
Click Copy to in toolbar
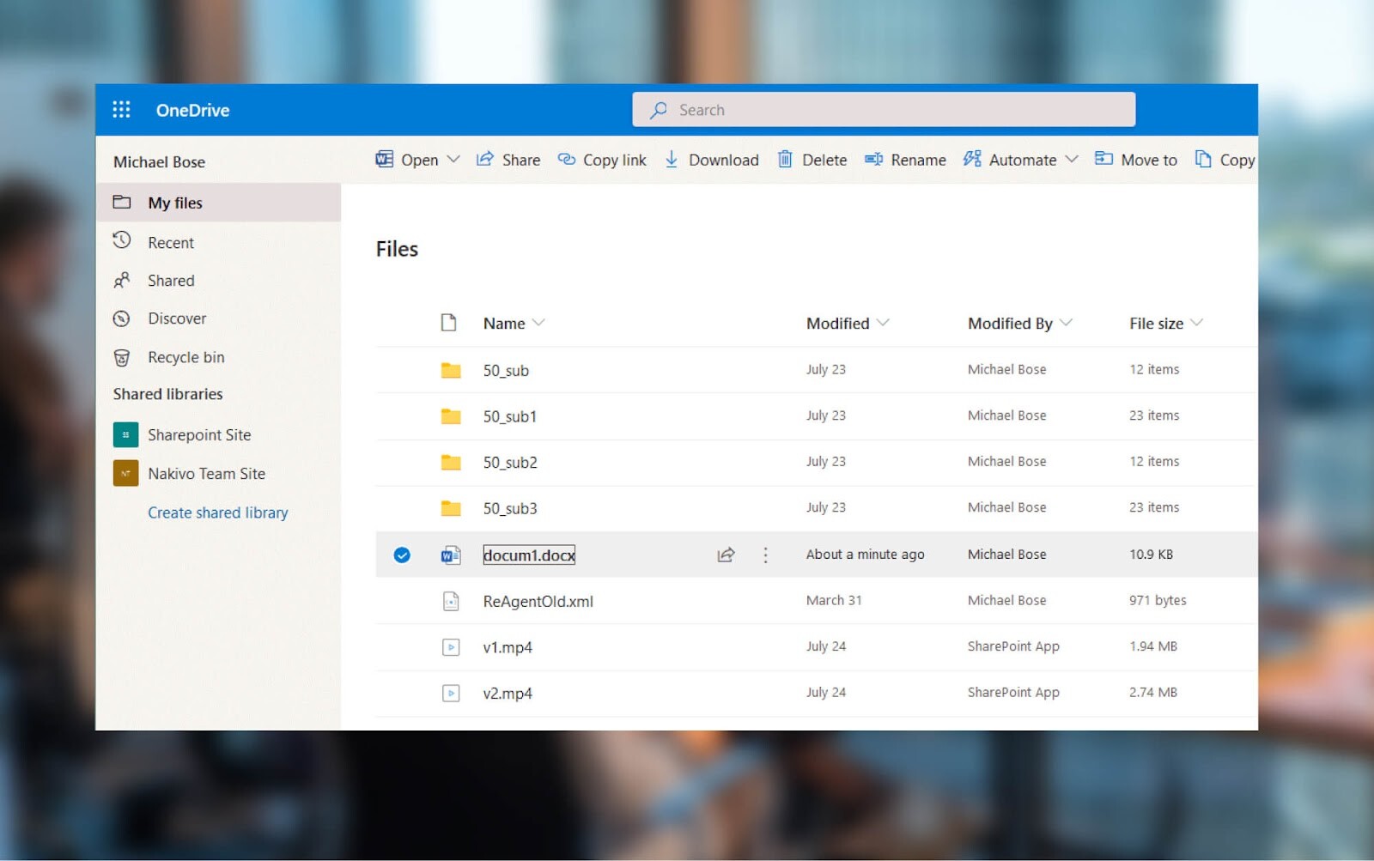coord(1225,160)
